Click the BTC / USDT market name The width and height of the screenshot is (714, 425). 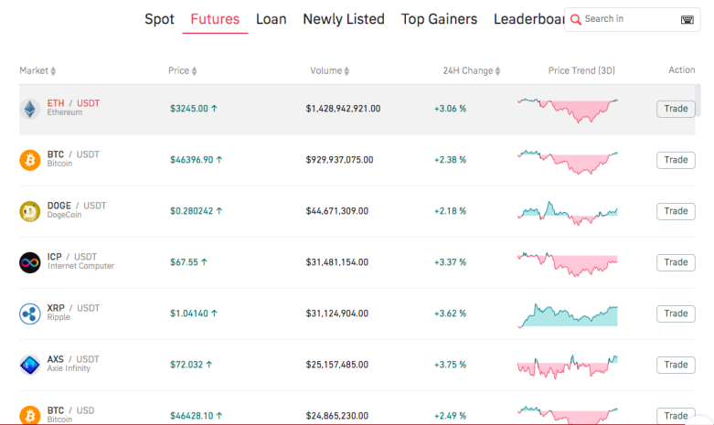pyautogui.click(x=73, y=154)
